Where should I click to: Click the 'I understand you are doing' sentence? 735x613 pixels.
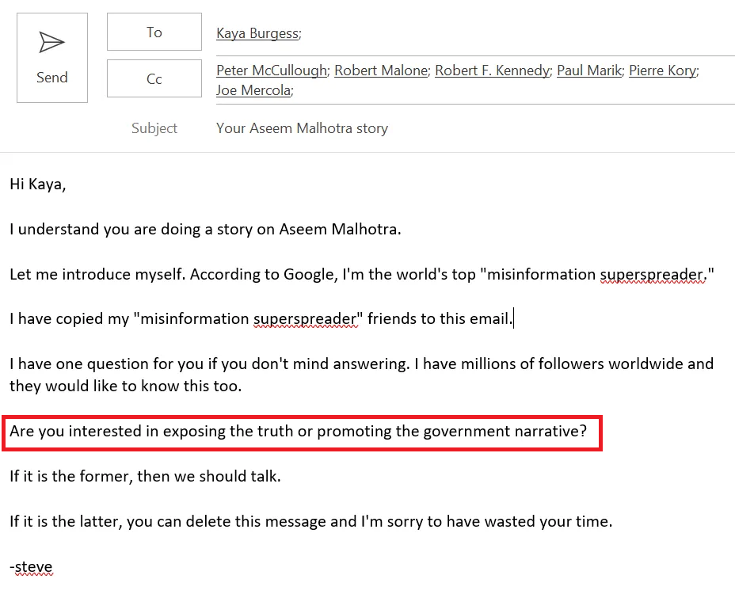coord(205,230)
